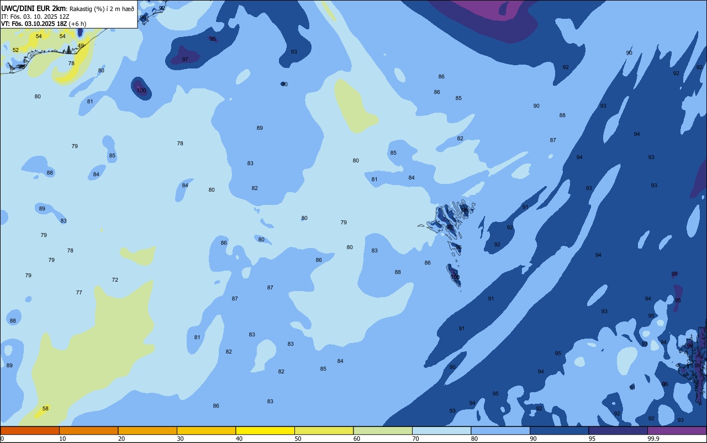
Task: Select the "49" value near the coastline
Action: pyautogui.click(x=81, y=46)
